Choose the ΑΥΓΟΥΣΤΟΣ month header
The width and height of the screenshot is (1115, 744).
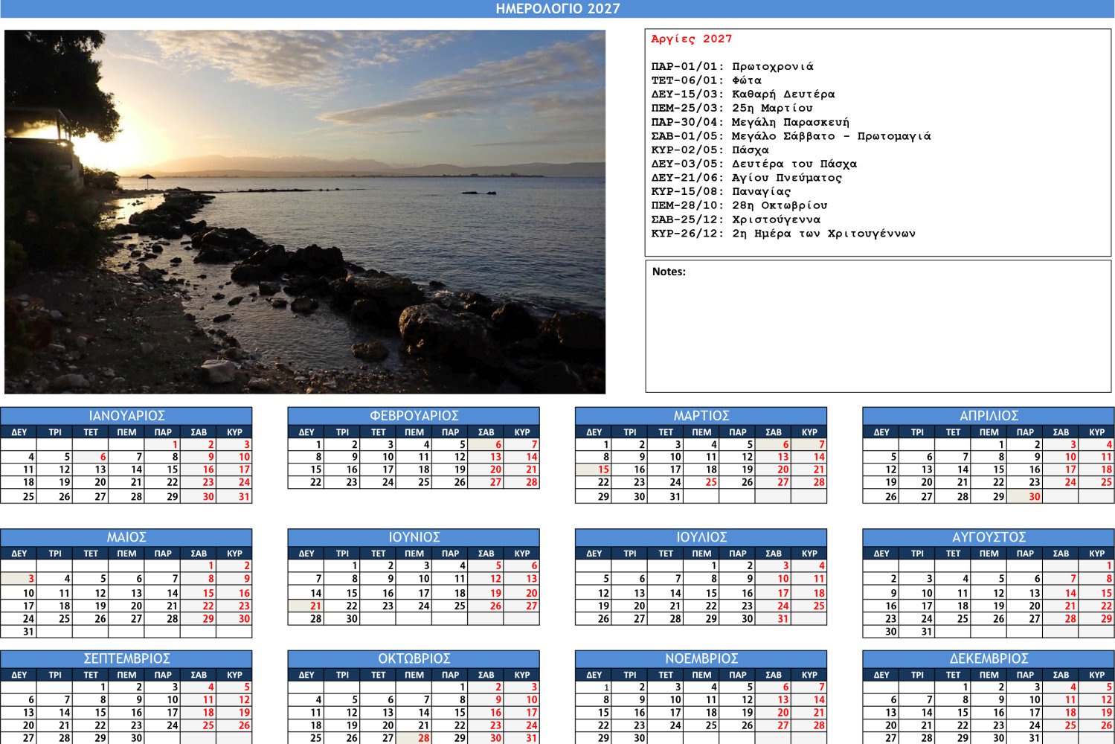(x=988, y=537)
